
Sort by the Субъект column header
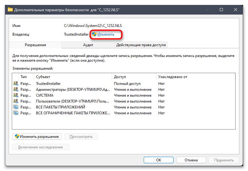(73, 77)
